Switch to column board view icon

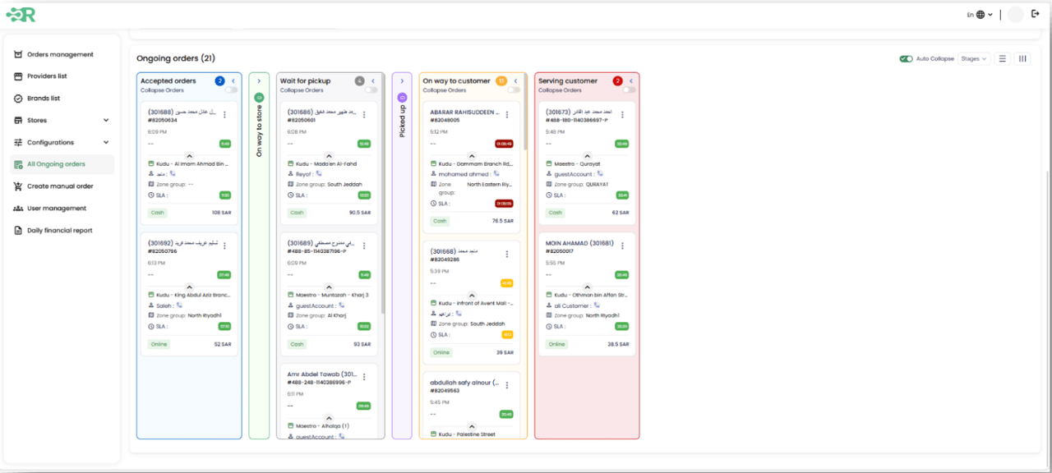click(1022, 59)
